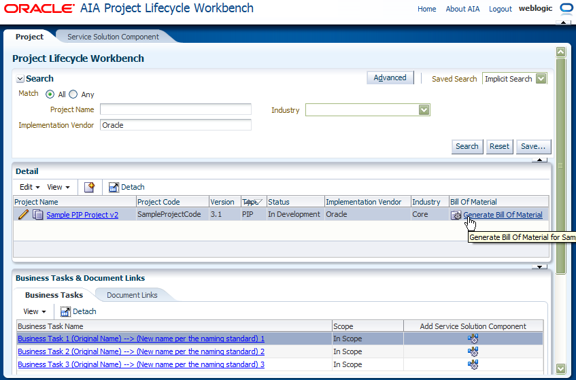576x380 pixels.
Task: Click the Search button
Action: (x=467, y=146)
